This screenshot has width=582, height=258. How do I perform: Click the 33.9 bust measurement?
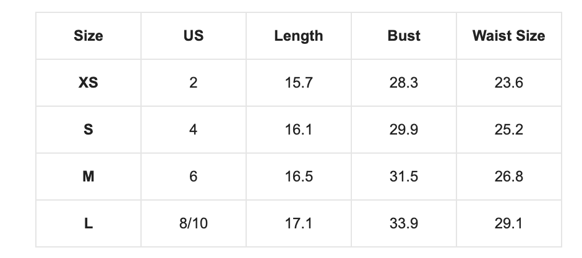[x=404, y=223]
